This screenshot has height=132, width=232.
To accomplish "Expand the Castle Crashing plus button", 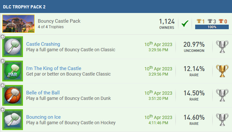I will click(3, 37).
